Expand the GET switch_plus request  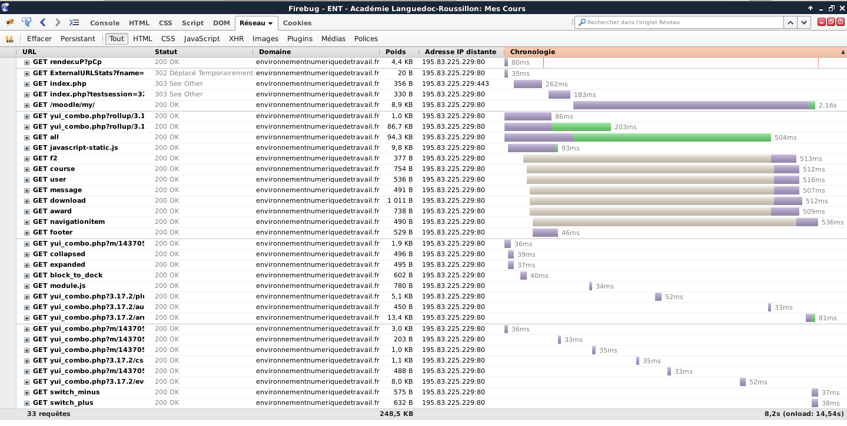coord(26,403)
